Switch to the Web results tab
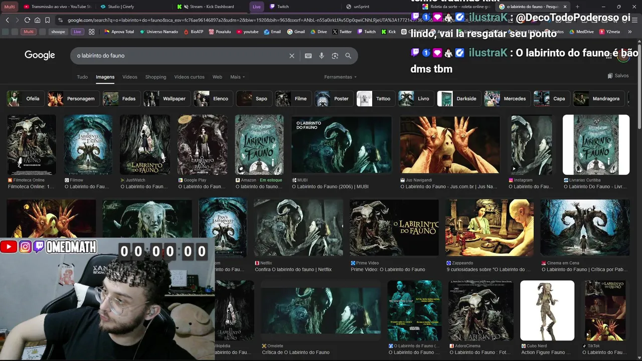This screenshot has width=642, height=361. coord(217,77)
